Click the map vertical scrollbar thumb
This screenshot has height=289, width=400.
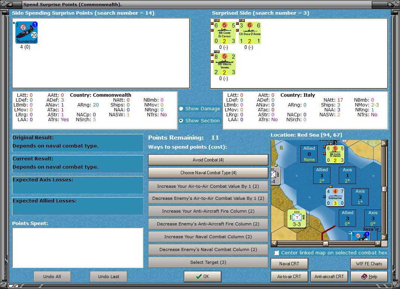pyautogui.click(x=385, y=189)
